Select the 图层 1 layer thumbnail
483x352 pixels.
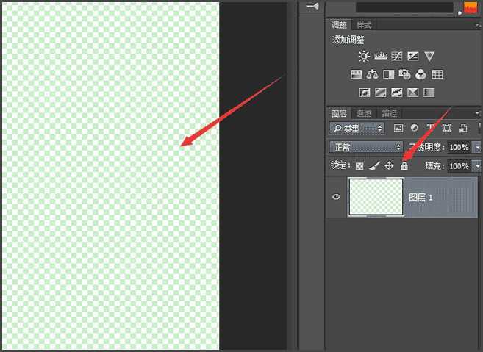tap(376, 197)
